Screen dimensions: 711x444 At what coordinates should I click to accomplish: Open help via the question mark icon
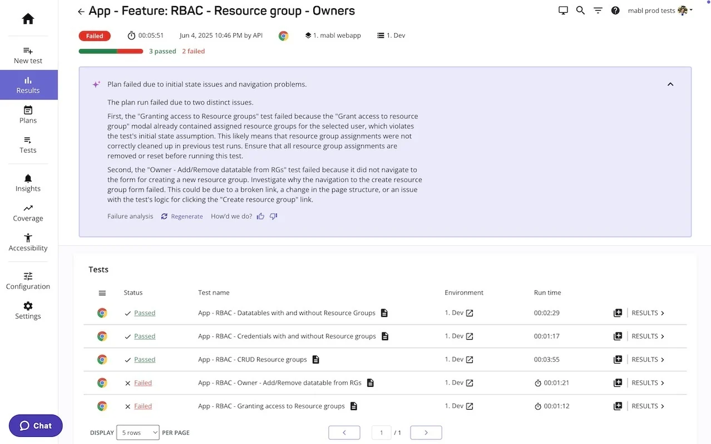[615, 10]
